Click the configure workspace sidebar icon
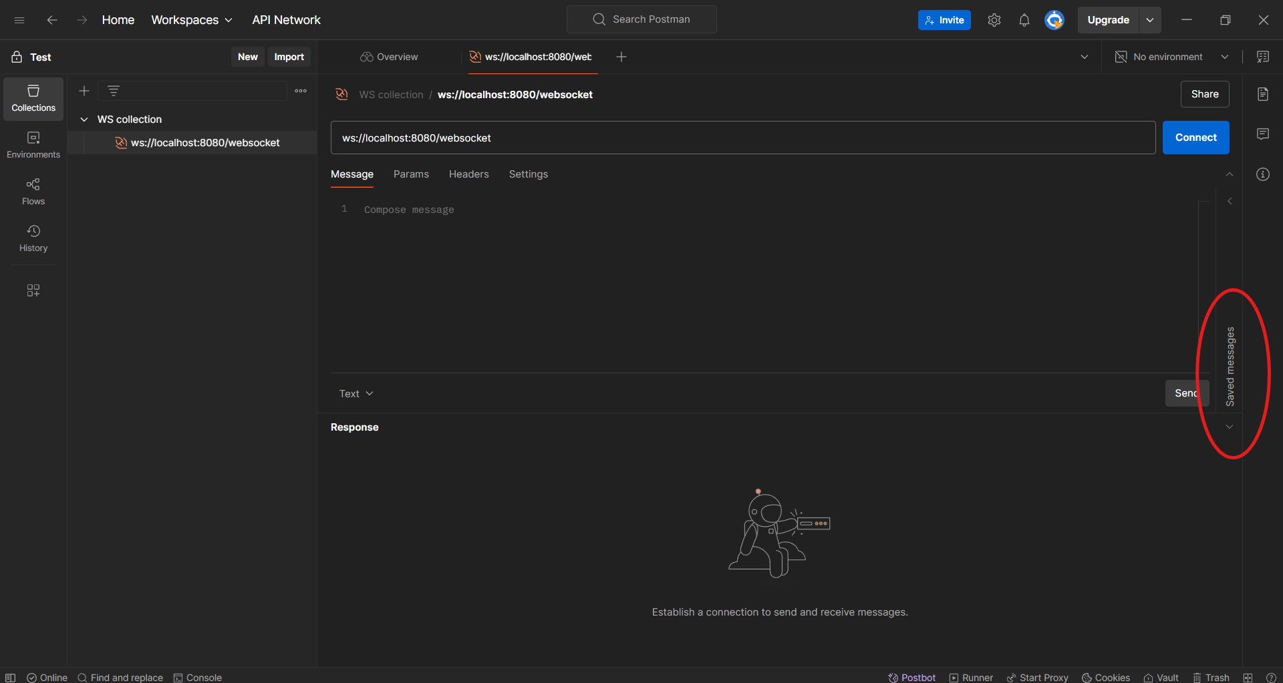 tap(33, 290)
